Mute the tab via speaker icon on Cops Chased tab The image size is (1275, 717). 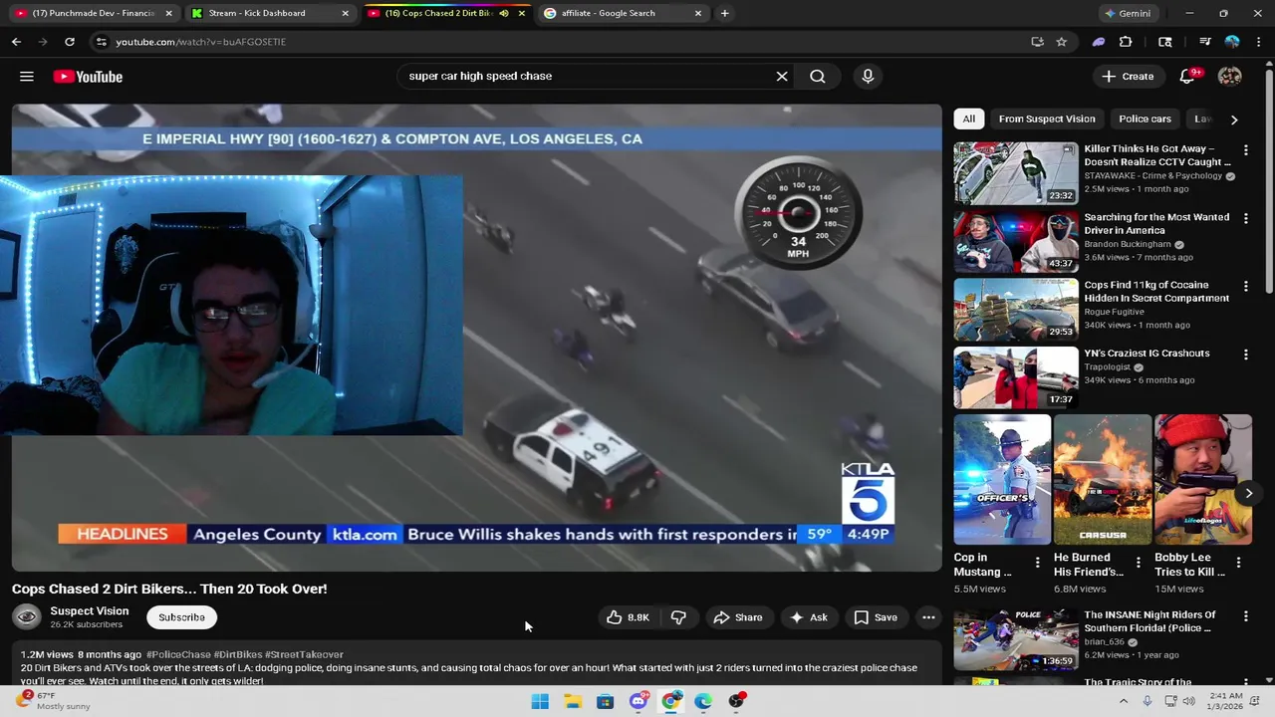(504, 13)
